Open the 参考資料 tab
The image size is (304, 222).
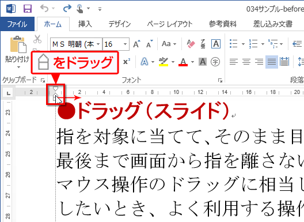coord(223,24)
